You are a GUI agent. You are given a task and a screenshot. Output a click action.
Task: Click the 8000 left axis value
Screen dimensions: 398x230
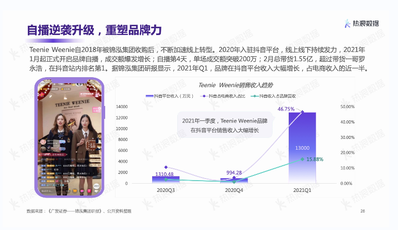(x=123, y=139)
